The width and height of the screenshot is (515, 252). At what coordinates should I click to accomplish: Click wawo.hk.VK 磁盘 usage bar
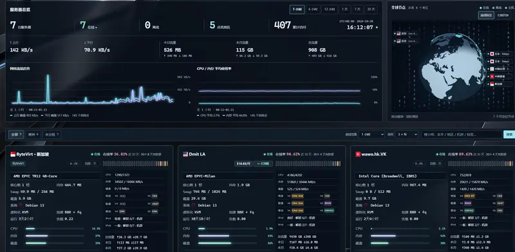tap(400, 243)
